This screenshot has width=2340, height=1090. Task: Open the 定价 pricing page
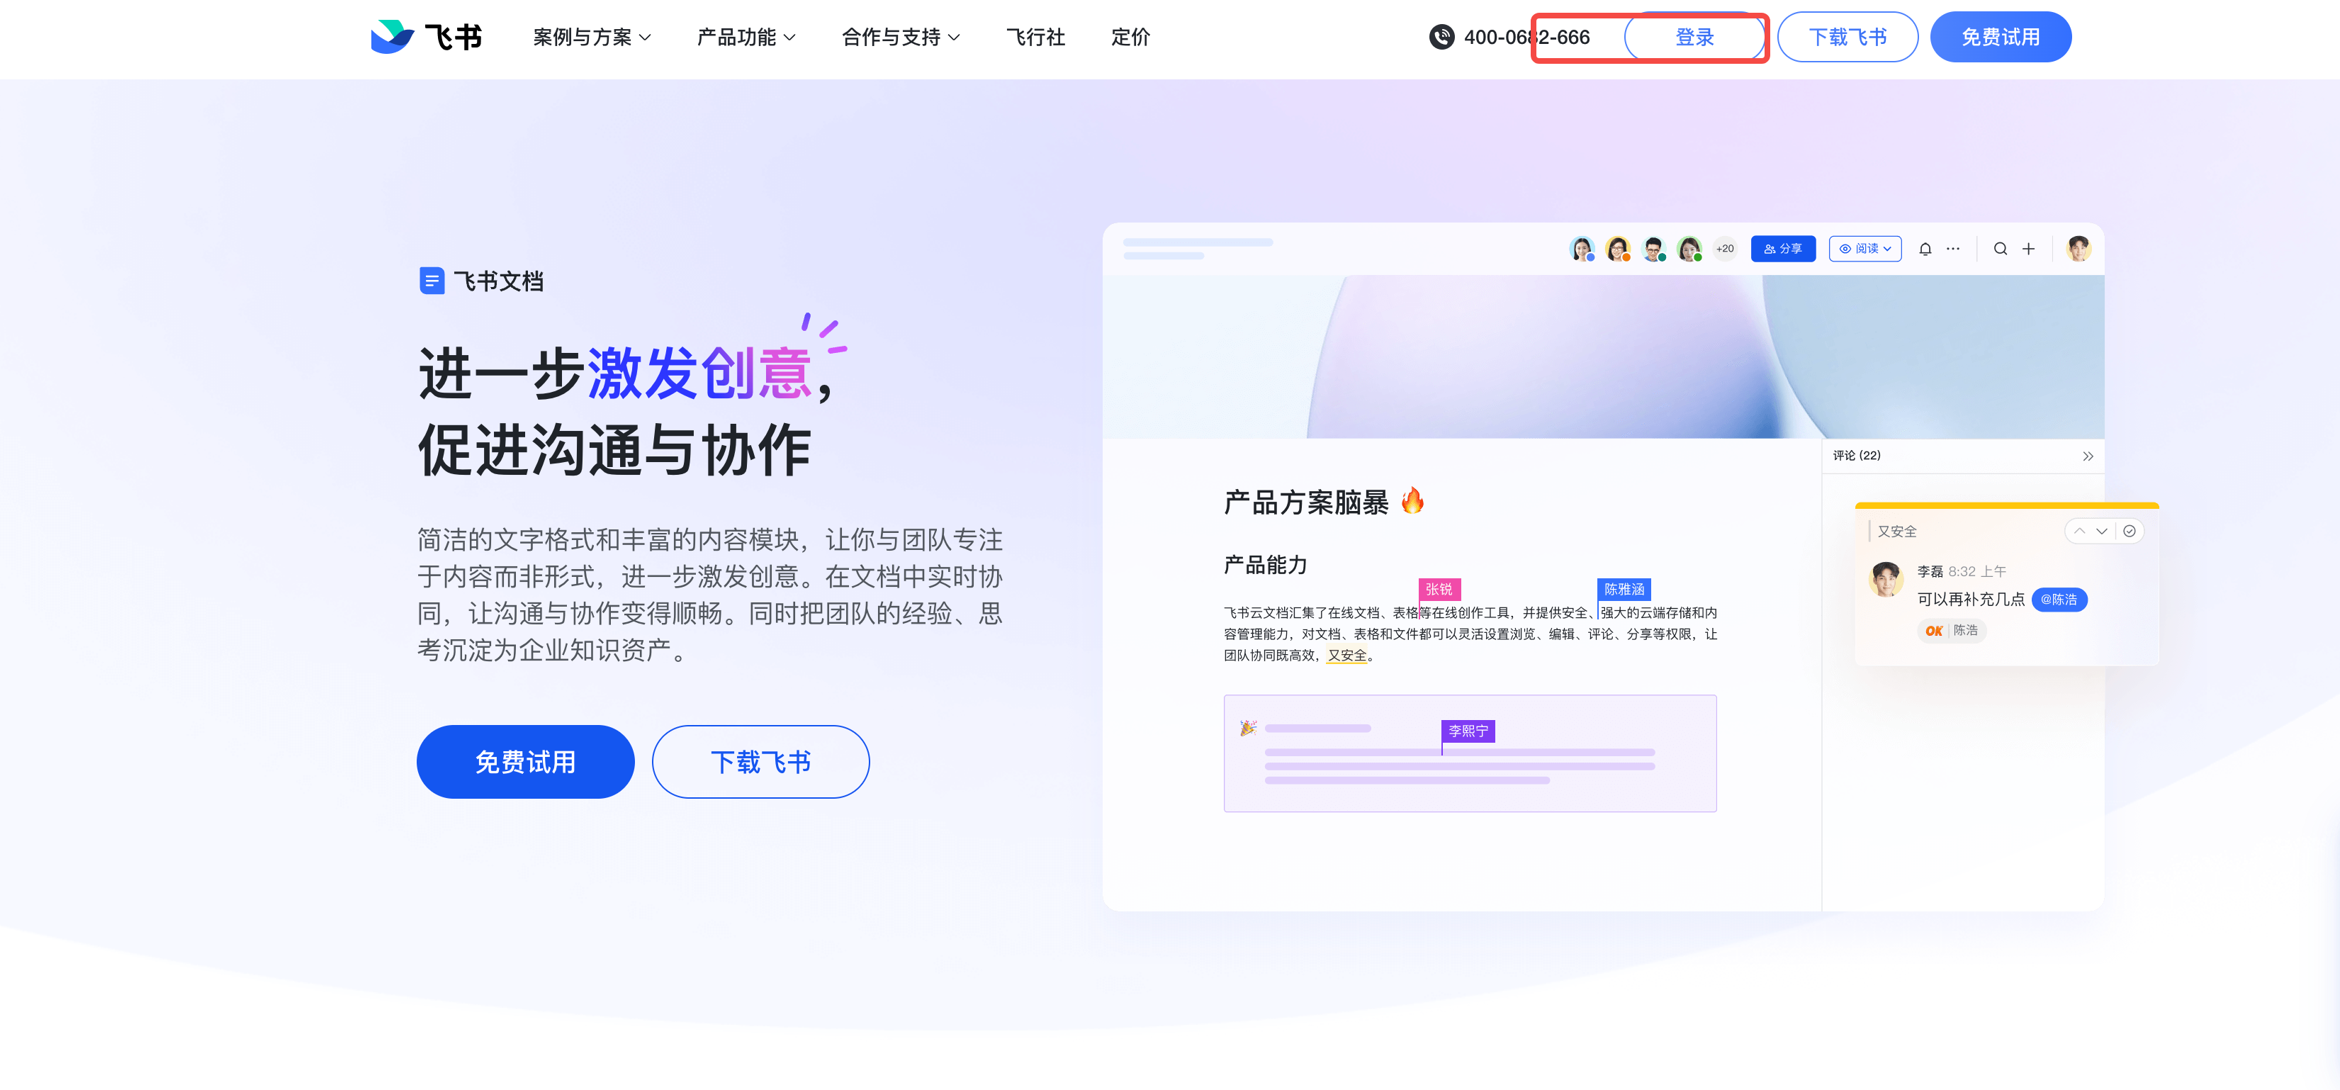pos(1130,38)
